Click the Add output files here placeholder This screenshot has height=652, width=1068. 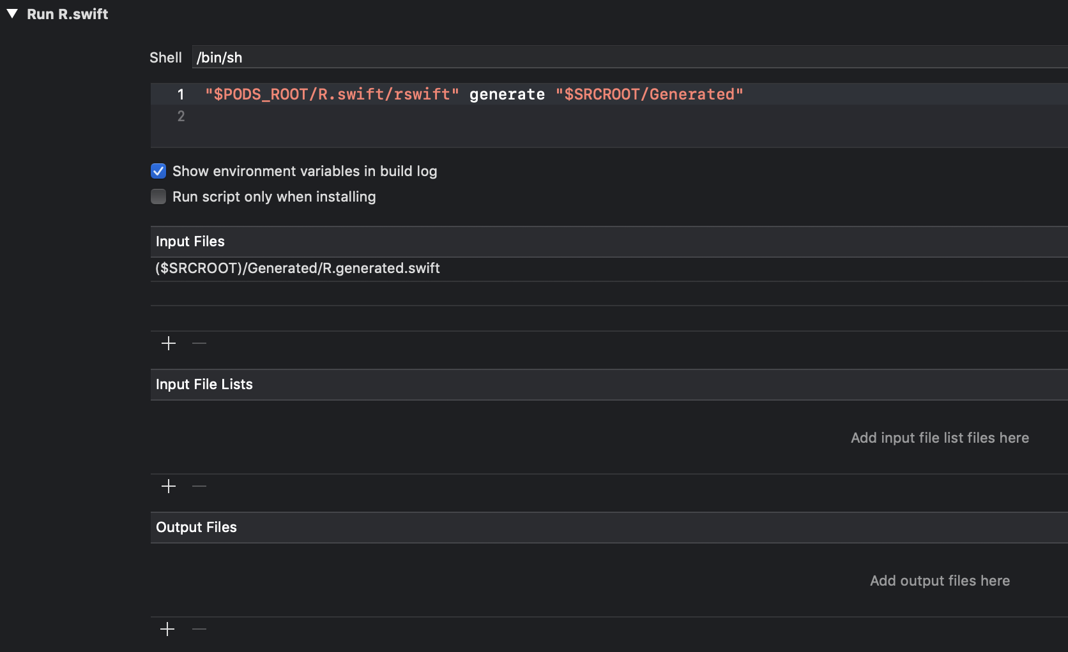pyautogui.click(x=939, y=581)
